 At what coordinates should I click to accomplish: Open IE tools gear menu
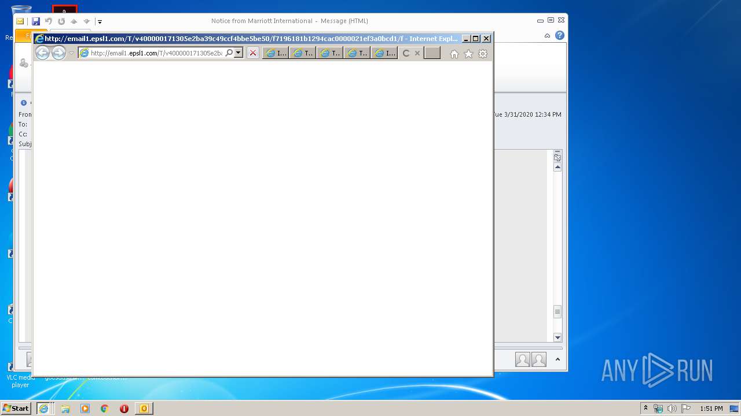[483, 54]
